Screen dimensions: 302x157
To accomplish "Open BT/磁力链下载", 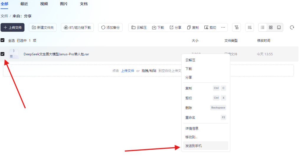I will [x=78, y=27].
